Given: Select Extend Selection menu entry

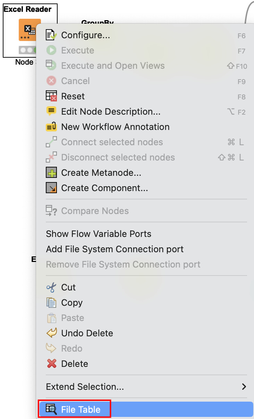Looking at the screenshot, I should coord(85,387).
